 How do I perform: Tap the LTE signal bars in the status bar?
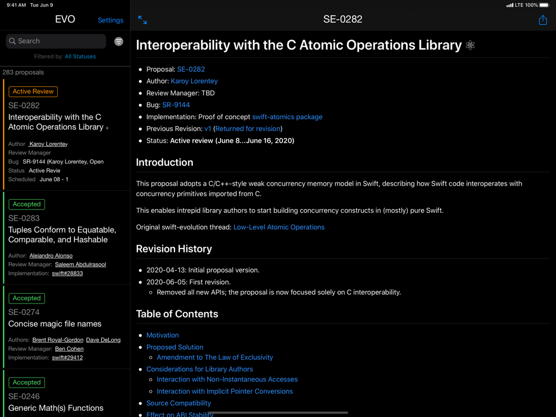click(509, 5)
